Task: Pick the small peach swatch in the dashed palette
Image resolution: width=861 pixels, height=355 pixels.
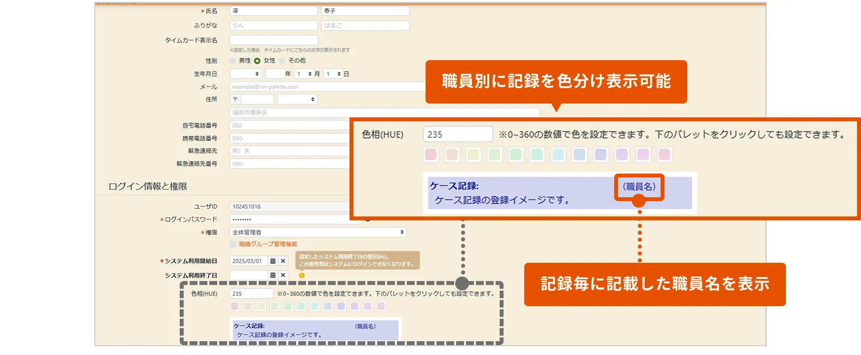Action: 248,306
